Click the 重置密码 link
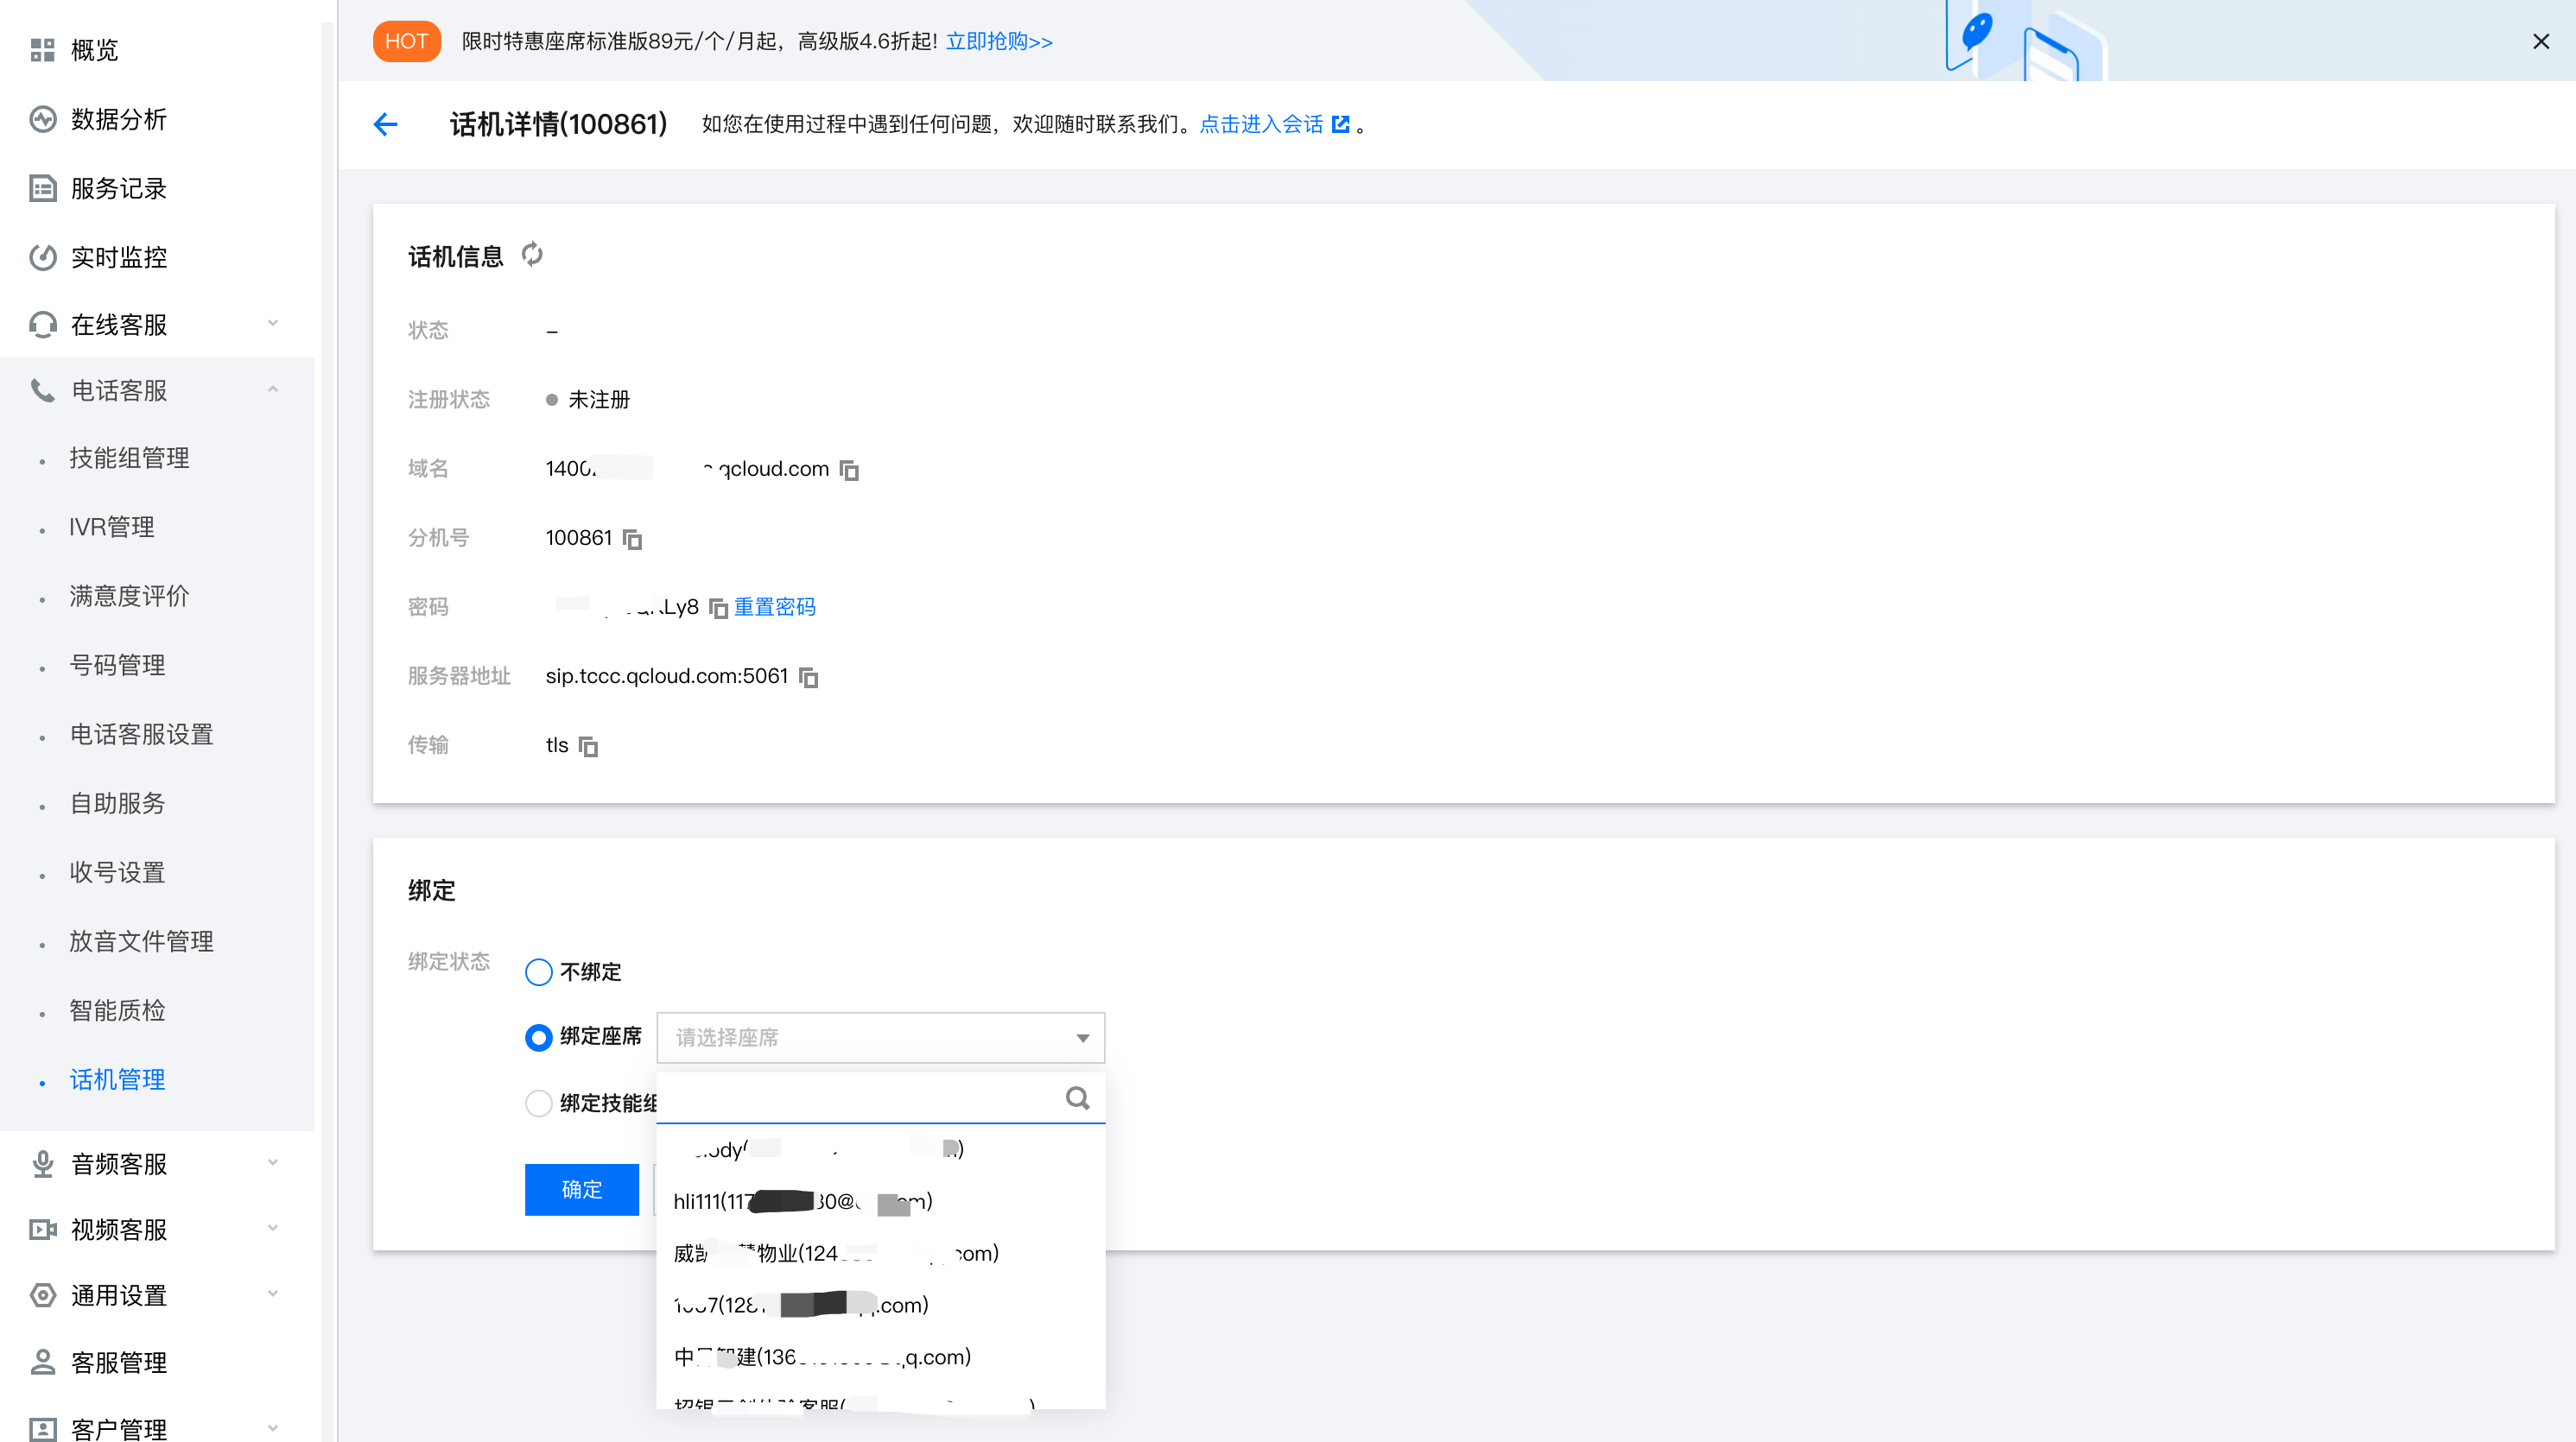 774,608
